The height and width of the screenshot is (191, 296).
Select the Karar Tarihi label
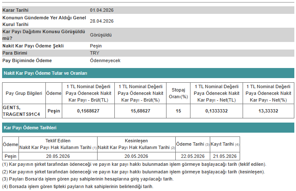click(x=15, y=10)
